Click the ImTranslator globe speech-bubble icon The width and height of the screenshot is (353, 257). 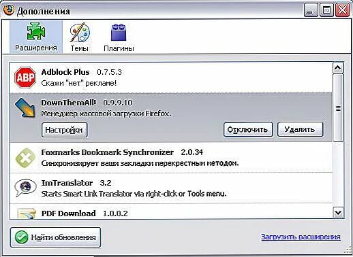25,188
